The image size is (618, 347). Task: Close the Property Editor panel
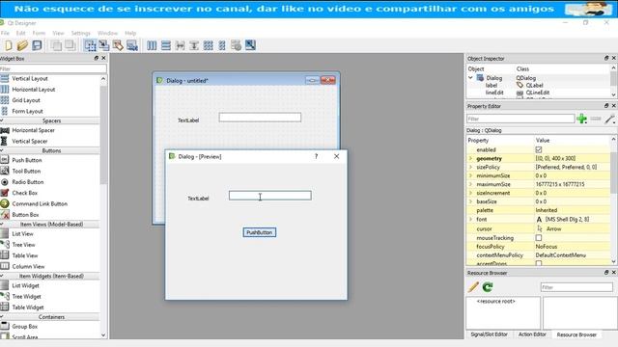click(x=613, y=106)
